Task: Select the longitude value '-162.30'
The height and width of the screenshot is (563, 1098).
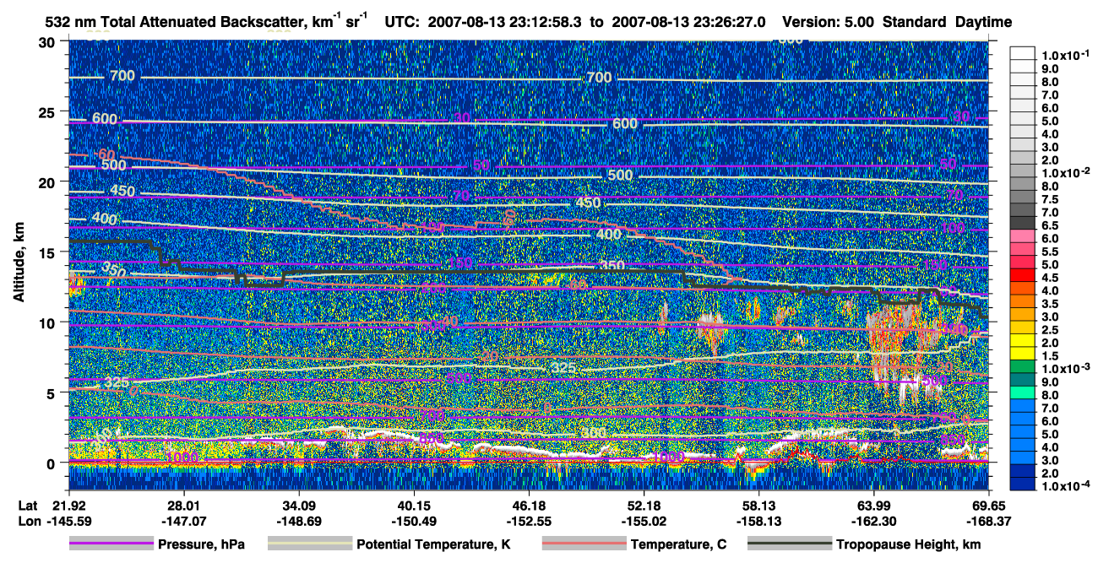Action: [x=873, y=521]
